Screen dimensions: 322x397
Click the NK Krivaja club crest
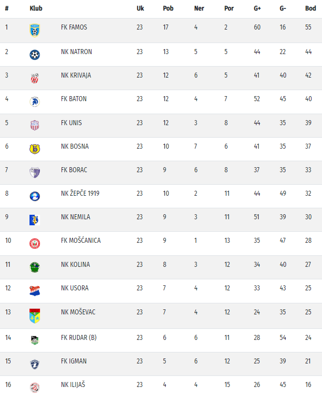34,78
